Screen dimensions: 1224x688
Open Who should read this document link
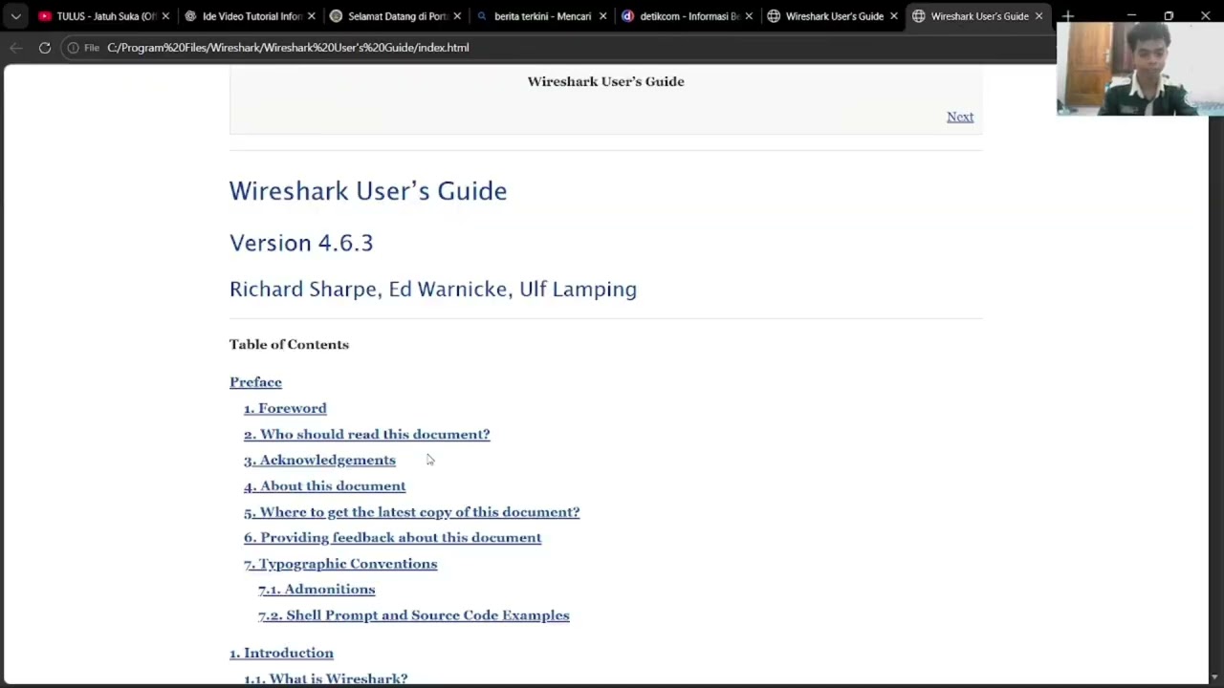tap(366, 434)
